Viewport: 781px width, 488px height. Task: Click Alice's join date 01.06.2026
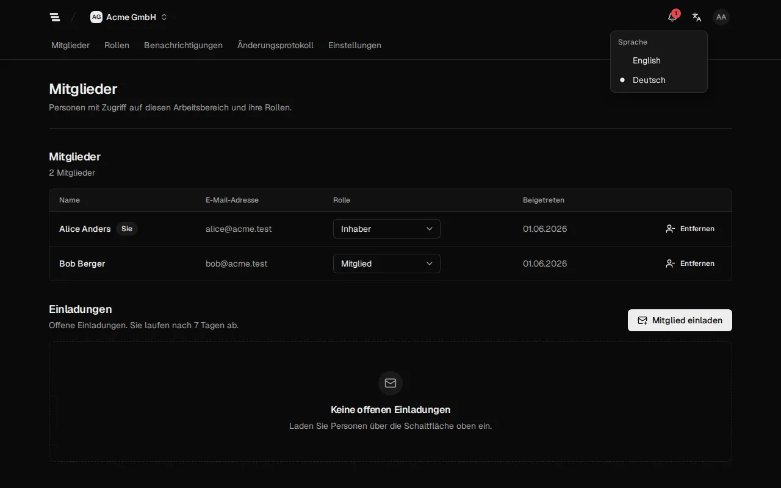point(545,229)
